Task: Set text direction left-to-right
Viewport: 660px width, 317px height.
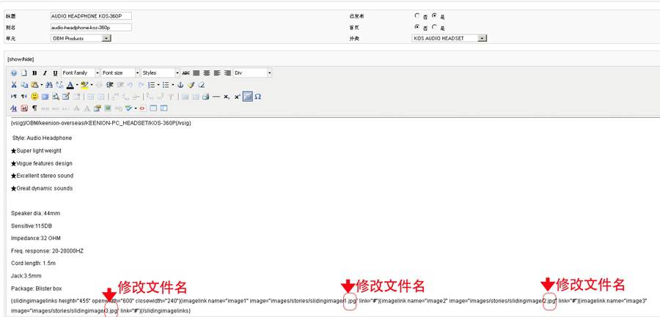Action: click(x=14, y=97)
